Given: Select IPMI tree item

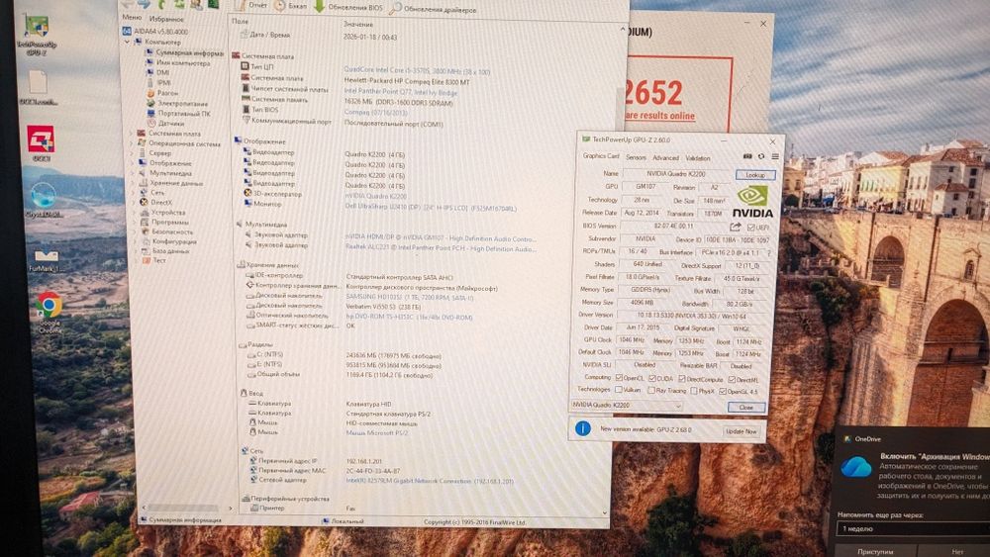Looking at the screenshot, I should (158, 83).
